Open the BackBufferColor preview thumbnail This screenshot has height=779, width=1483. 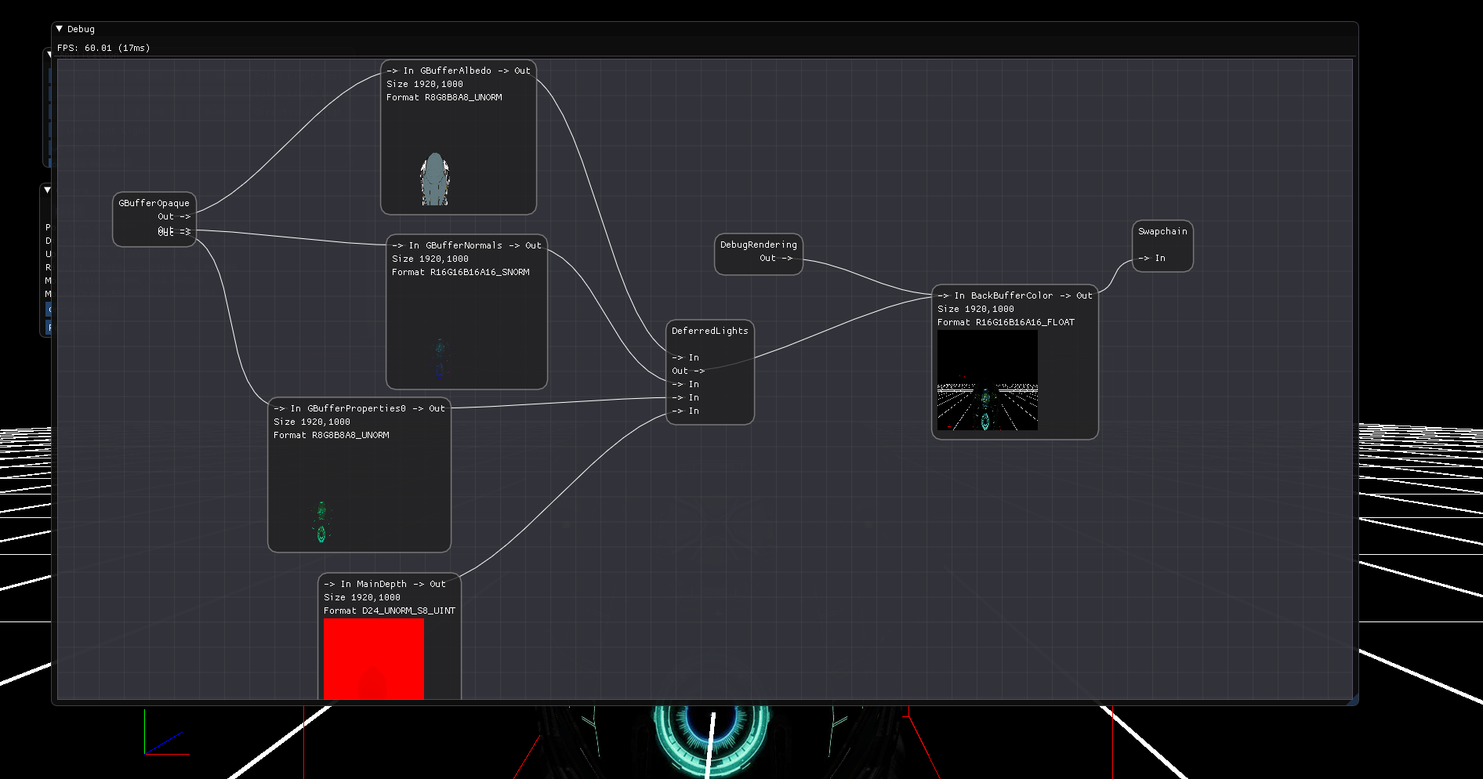[x=987, y=380]
